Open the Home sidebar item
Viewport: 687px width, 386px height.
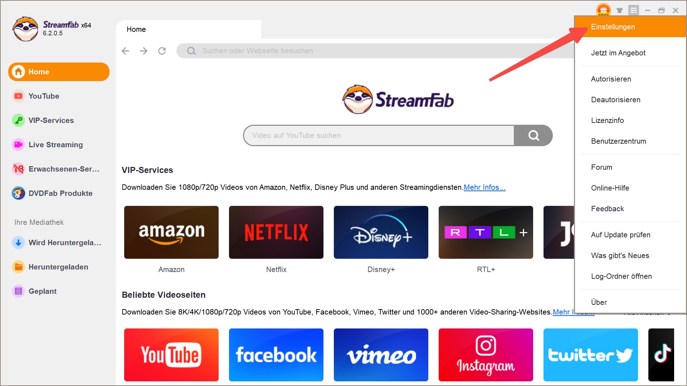59,72
